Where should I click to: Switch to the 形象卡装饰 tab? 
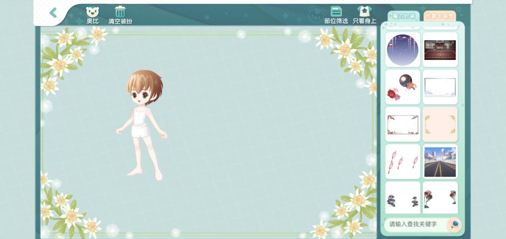(x=439, y=16)
